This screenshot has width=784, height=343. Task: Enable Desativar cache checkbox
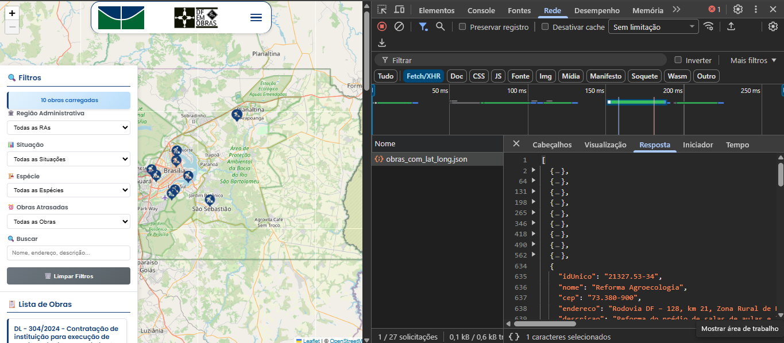coord(545,26)
